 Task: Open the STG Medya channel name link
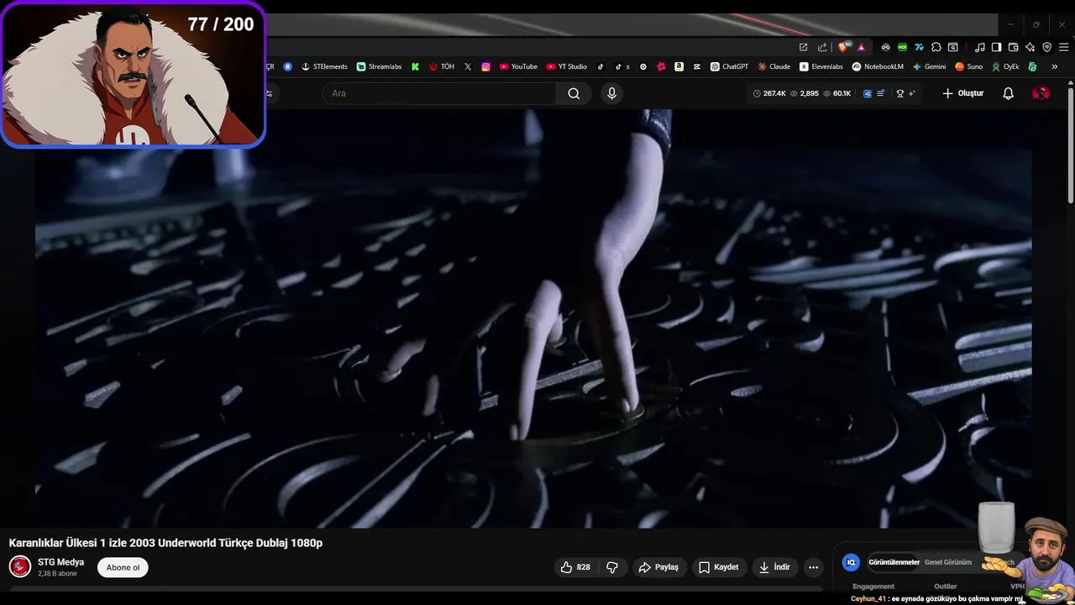pyautogui.click(x=60, y=562)
